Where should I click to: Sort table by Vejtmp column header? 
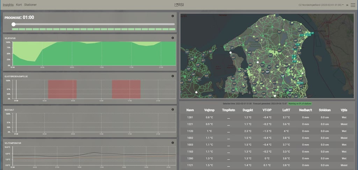click(x=209, y=110)
